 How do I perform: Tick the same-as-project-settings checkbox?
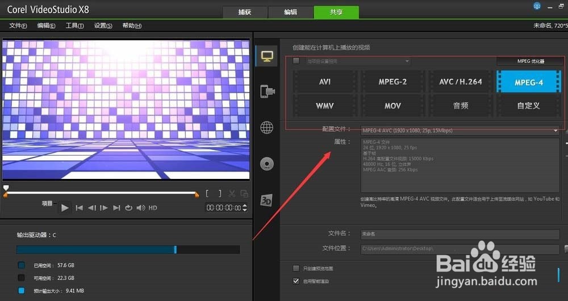pos(296,61)
